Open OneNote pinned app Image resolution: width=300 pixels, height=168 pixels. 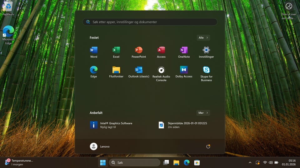[x=184, y=52]
